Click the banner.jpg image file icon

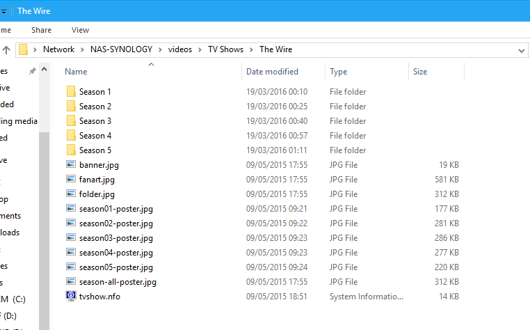(x=71, y=164)
